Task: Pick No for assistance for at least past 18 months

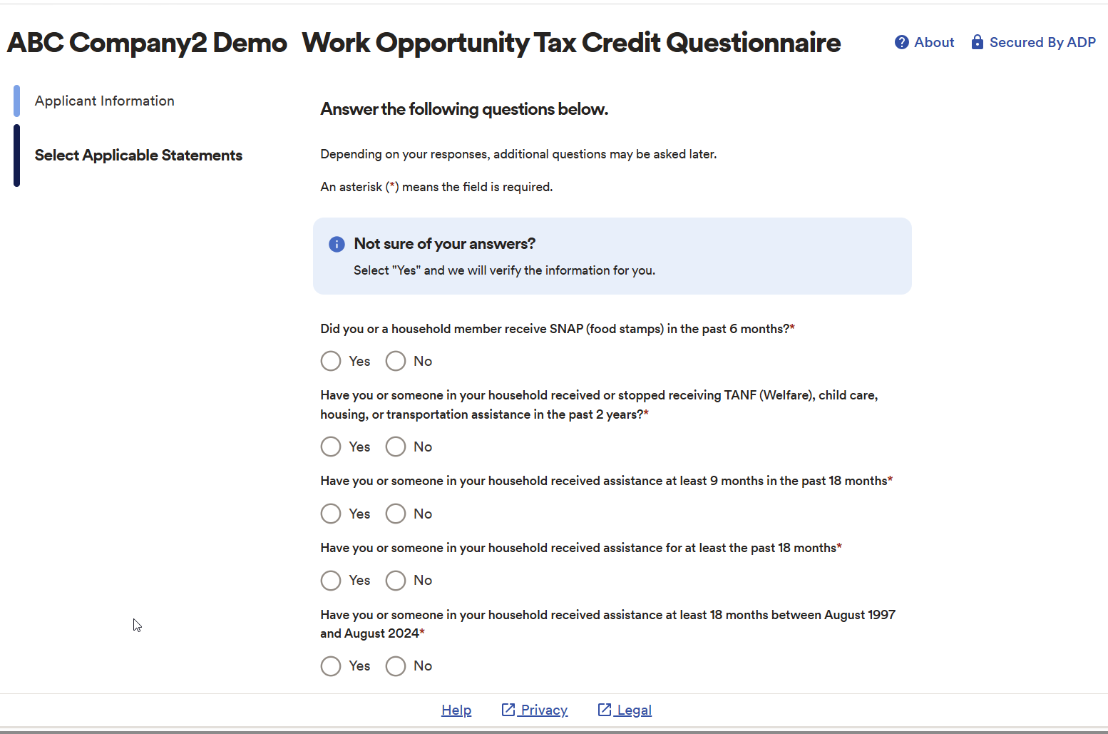Action: pos(396,581)
